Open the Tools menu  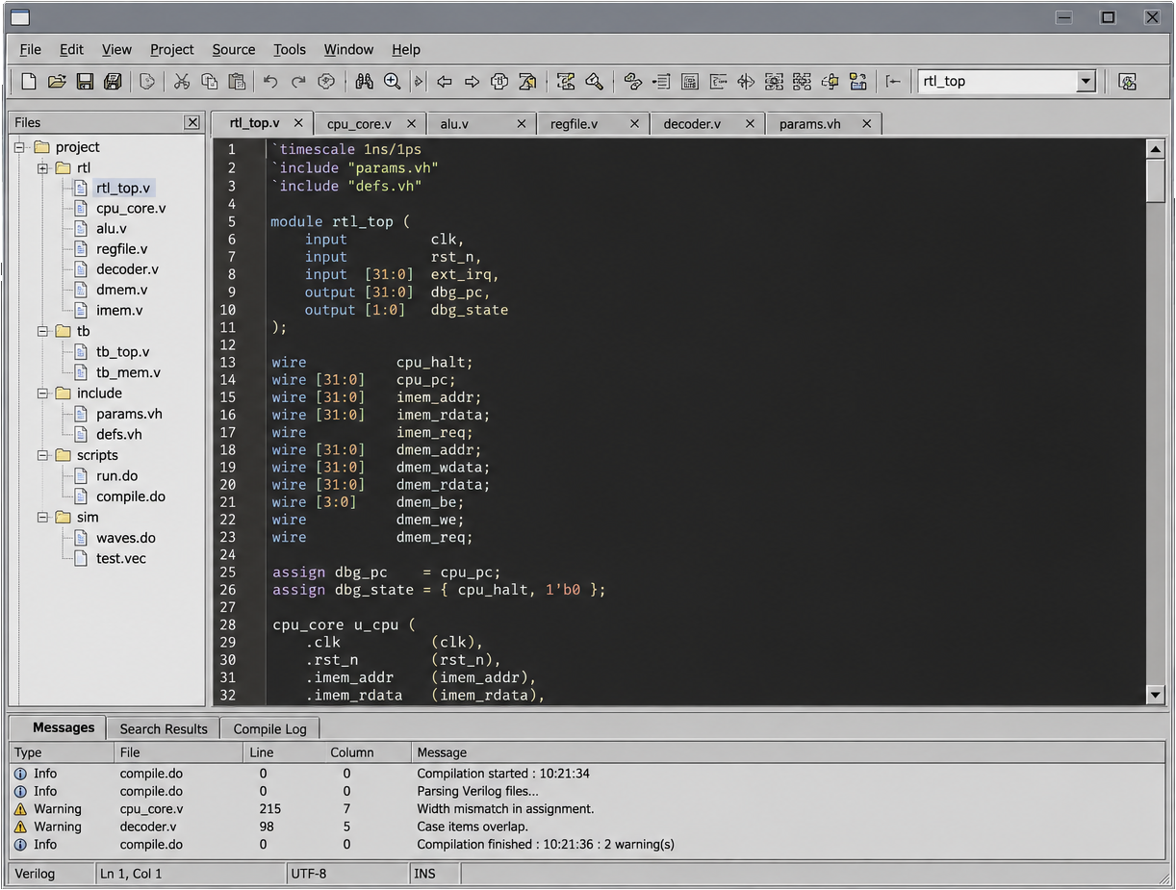(290, 49)
